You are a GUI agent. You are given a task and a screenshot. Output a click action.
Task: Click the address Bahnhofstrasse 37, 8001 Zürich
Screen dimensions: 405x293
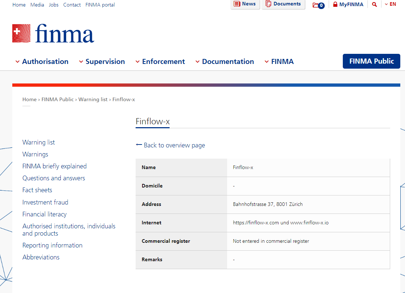click(x=268, y=204)
